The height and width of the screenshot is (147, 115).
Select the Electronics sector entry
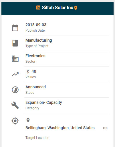[x=35, y=56]
